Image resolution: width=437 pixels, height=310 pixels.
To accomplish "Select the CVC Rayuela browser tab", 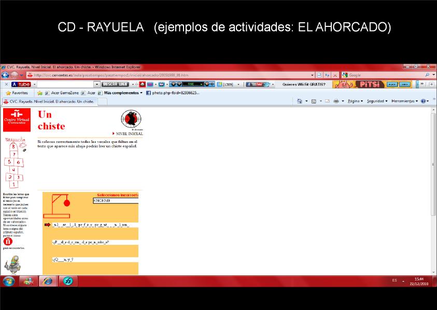I will click(x=49, y=101).
